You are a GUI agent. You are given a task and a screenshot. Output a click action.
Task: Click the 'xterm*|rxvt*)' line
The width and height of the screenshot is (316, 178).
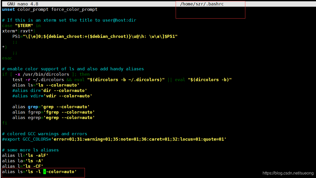19,31
